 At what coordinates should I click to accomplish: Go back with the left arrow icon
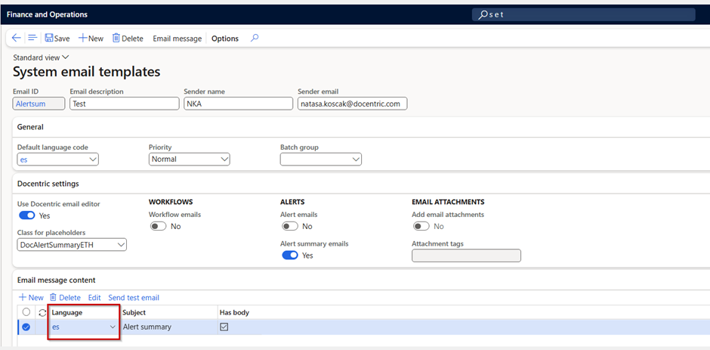coord(17,38)
